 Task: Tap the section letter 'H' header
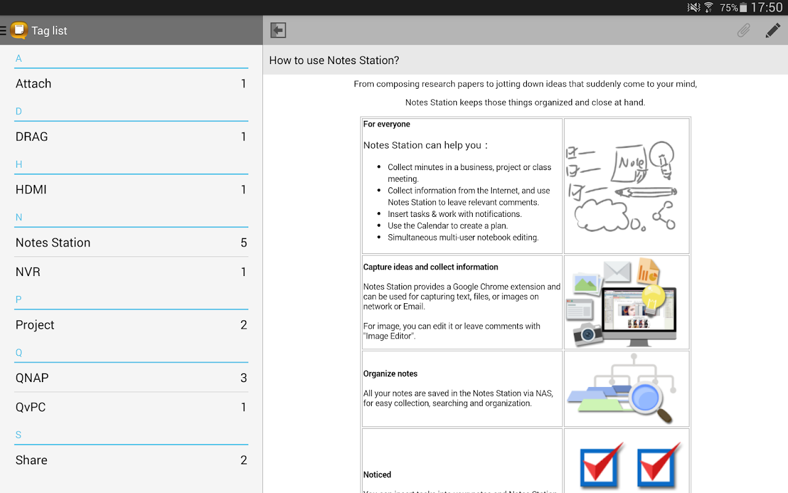pyautogui.click(x=18, y=165)
